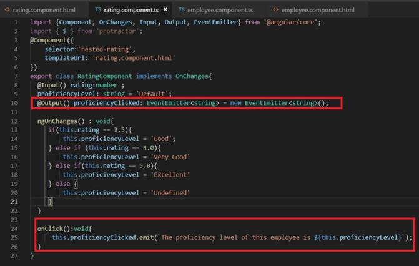Click RatingComponent class name
Screen dimensions: 419x266
[105, 76]
